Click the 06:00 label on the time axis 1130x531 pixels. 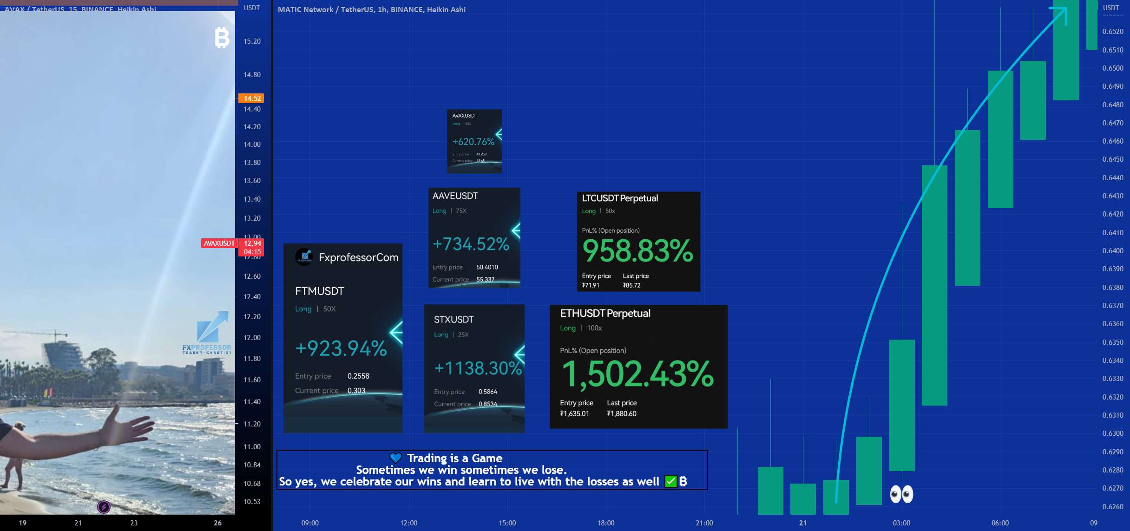(1000, 523)
